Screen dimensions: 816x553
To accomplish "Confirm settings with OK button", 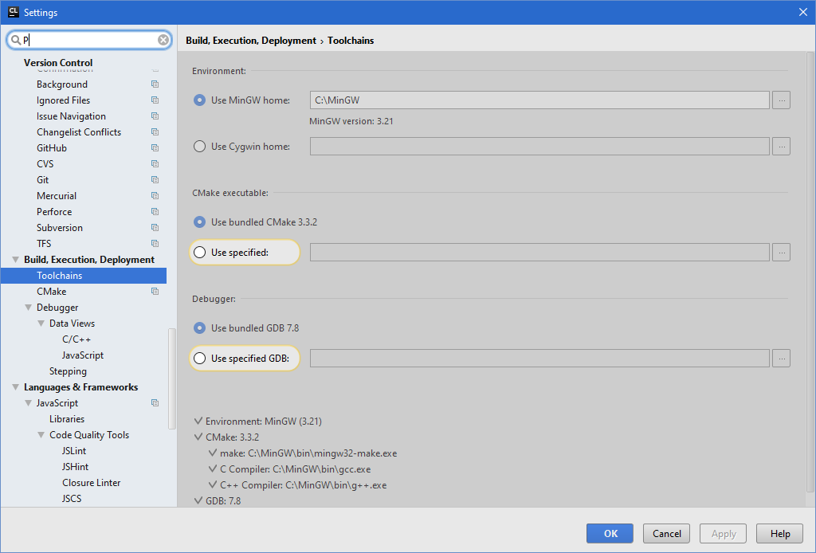I will (x=610, y=533).
